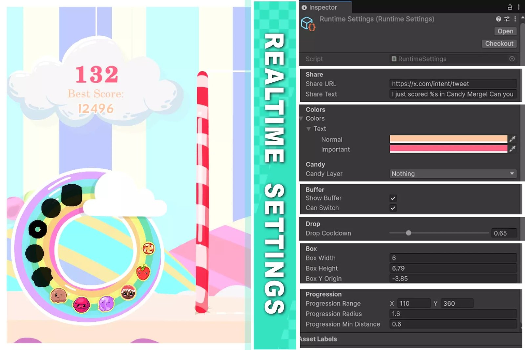
Task: Click the Script object picker circle
Action: coord(512,59)
